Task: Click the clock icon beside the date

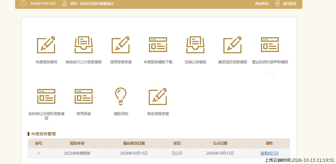Action: (23, 3)
